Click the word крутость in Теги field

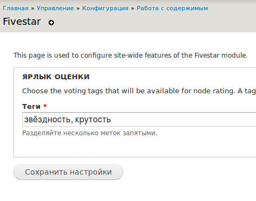point(93,120)
